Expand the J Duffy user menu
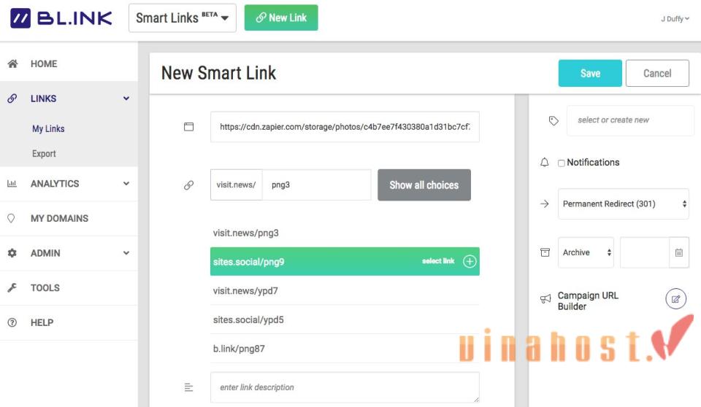Screen dimensions: 701x407 point(675,19)
